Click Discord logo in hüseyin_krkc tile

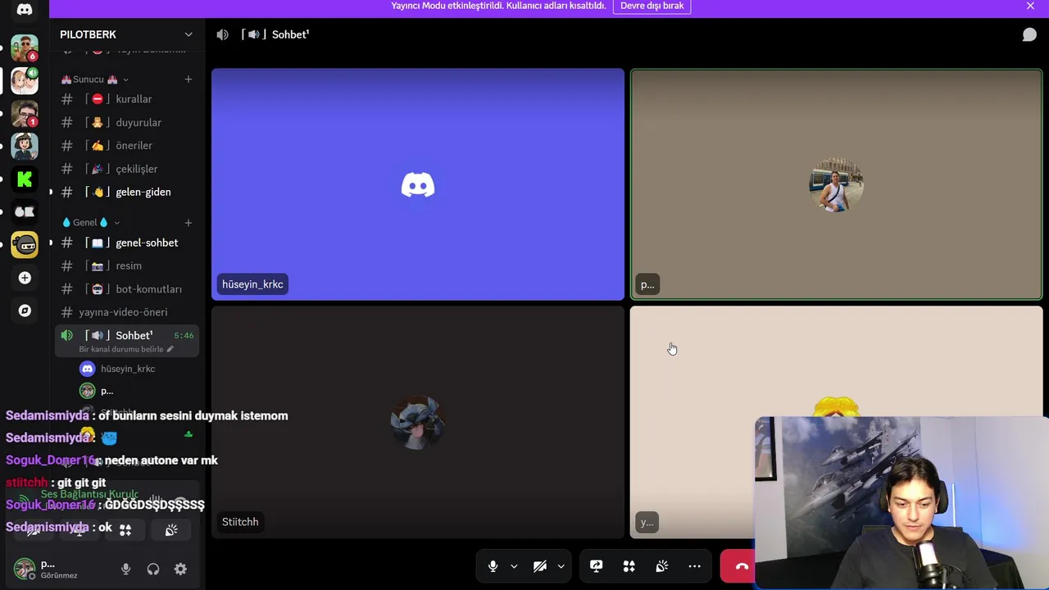click(418, 185)
